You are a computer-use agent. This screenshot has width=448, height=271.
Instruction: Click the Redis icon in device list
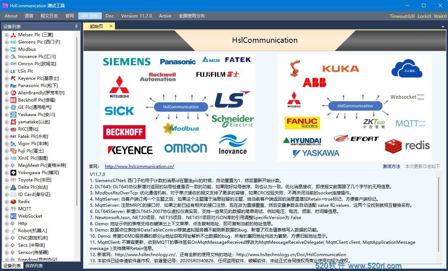click(13, 202)
